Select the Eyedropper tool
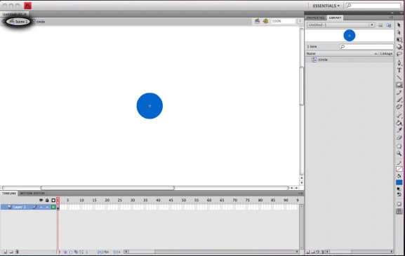The image size is (405, 256). (x=399, y=130)
